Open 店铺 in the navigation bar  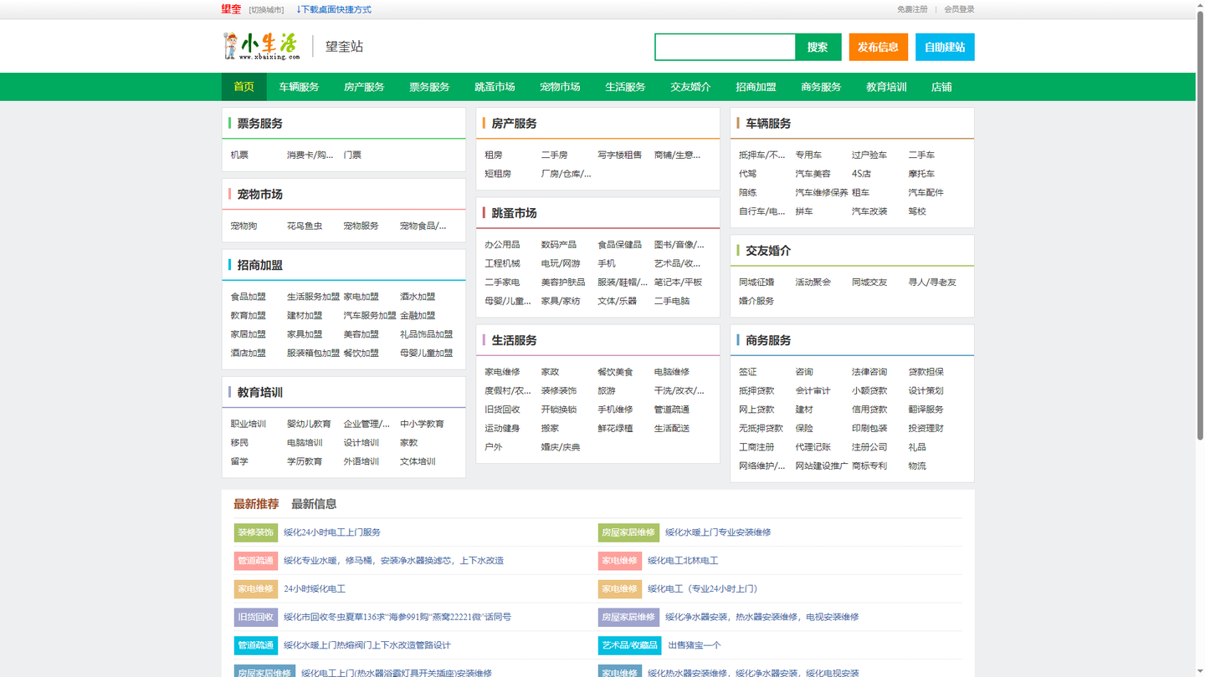(x=941, y=87)
